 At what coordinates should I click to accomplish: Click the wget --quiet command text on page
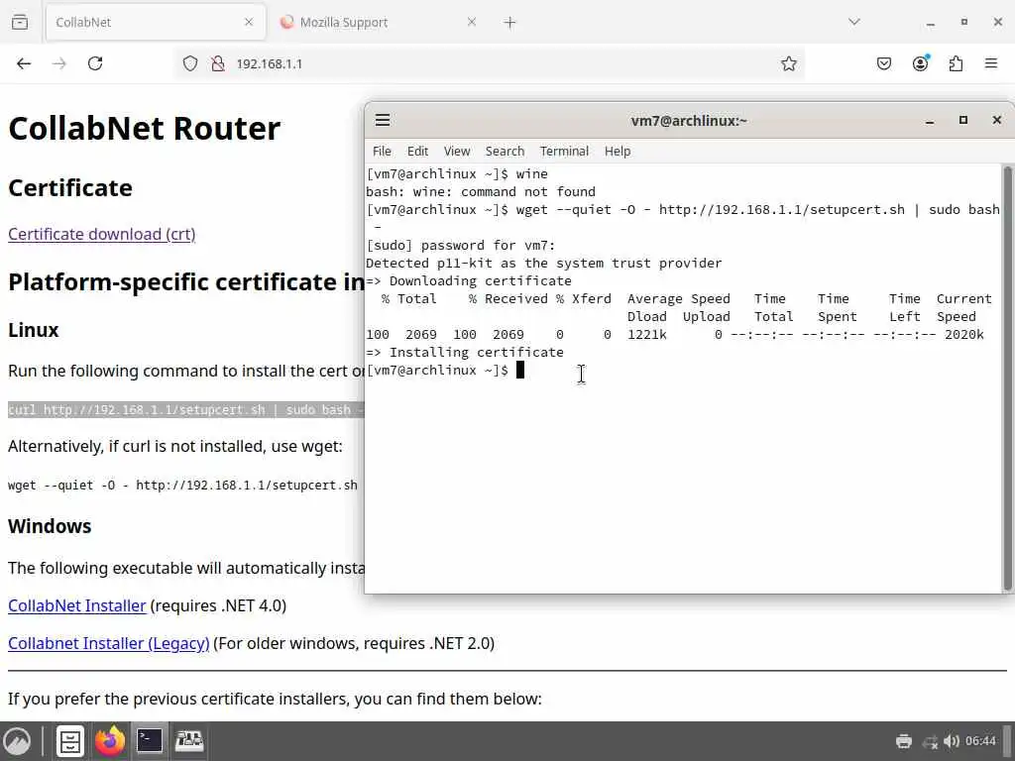pyautogui.click(x=182, y=485)
